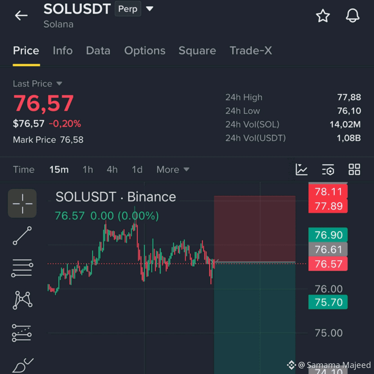Select the horizontal lines drawing tool
The width and height of the screenshot is (374, 374).
point(22,268)
